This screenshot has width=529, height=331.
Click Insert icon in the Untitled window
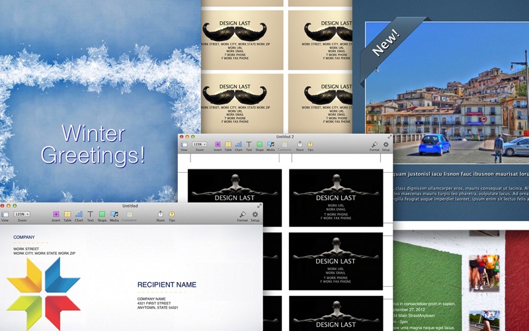pos(56,214)
